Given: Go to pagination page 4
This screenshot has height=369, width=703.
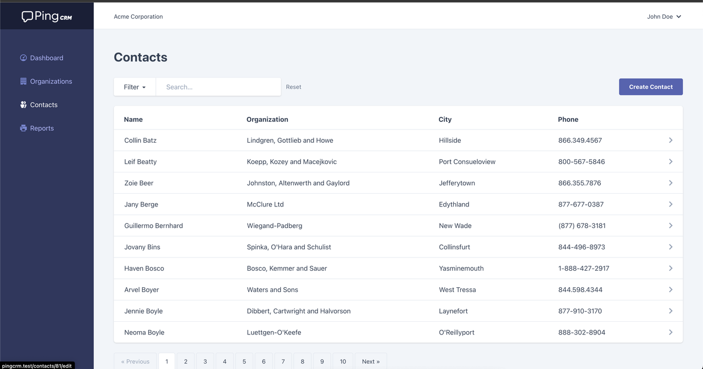Looking at the screenshot, I should pyautogui.click(x=225, y=361).
